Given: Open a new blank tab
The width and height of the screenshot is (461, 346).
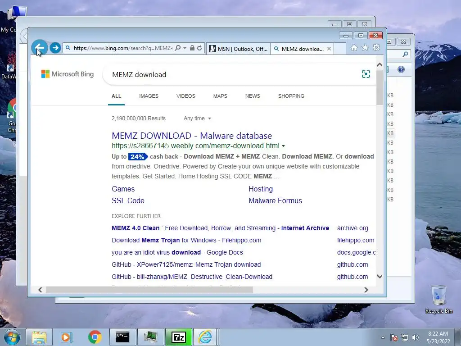Looking at the screenshot, I should pyautogui.click(x=340, y=49).
